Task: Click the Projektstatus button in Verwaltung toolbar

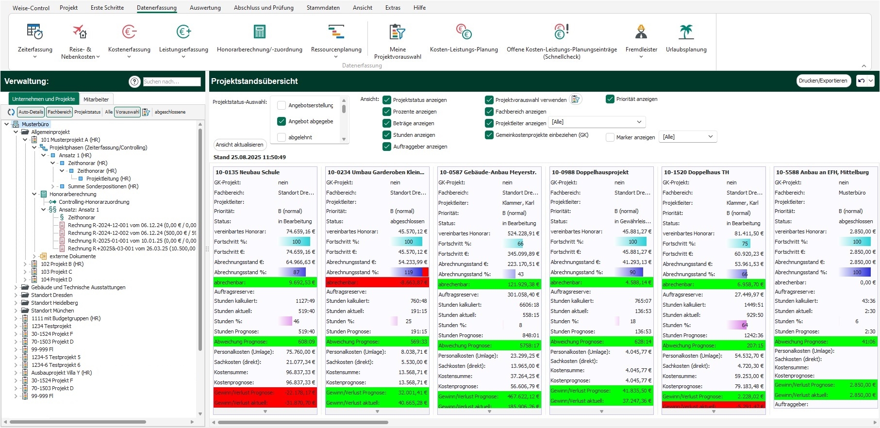Action: [x=87, y=112]
